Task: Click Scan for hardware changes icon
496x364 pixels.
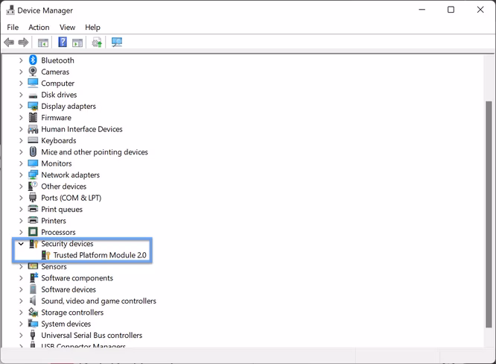Action: click(x=117, y=42)
